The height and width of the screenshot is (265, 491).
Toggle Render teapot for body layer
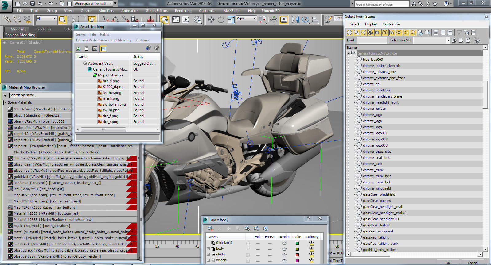284,249
